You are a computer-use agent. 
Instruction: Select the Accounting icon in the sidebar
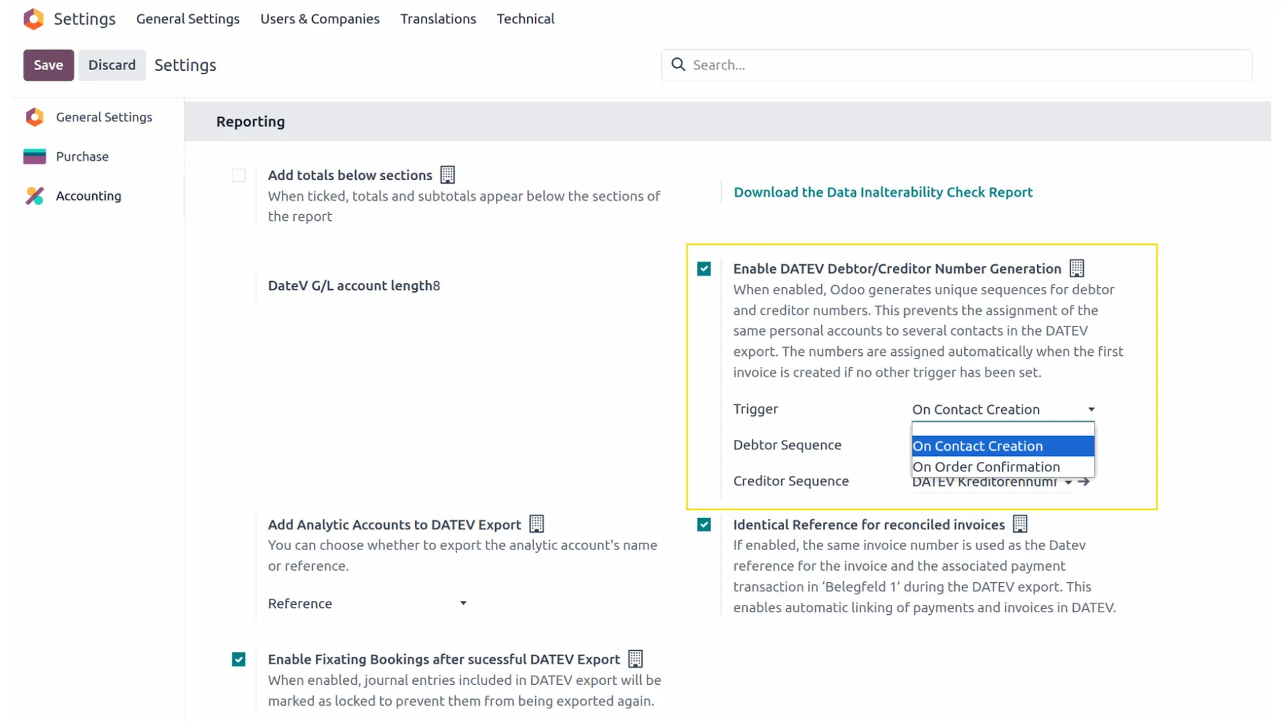(34, 196)
